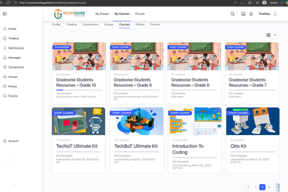Go to pagination page 1
This screenshot has width=288, height=192.
pyautogui.click(x=256, y=187)
